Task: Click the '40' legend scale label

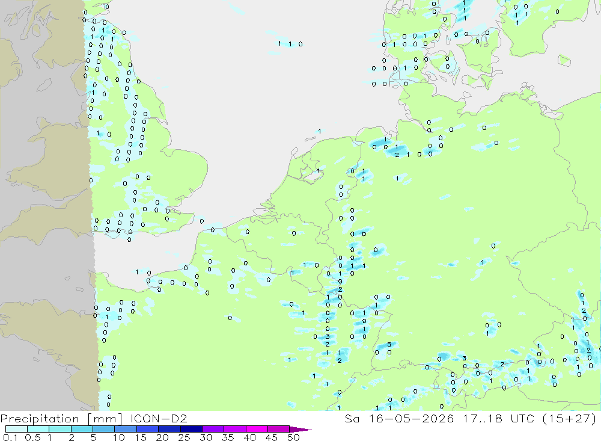Action: click(249, 437)
